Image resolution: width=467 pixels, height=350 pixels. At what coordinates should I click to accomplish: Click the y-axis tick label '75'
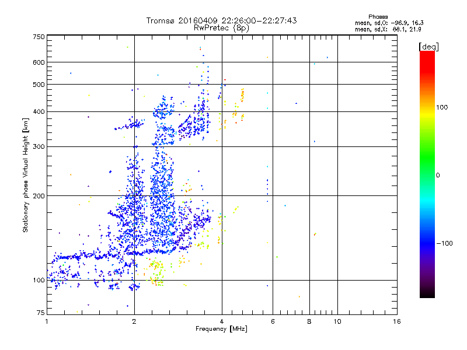pyautogui.click(x=41, y=313)
